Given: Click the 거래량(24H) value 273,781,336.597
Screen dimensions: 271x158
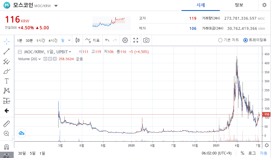Looking at the screenshot, I should tap(240, 18).
